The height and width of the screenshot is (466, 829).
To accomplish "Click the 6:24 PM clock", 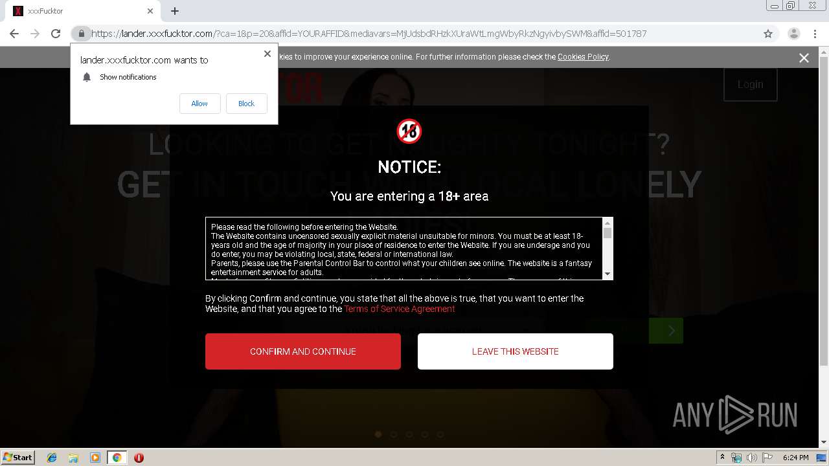I will coord(795,458).
